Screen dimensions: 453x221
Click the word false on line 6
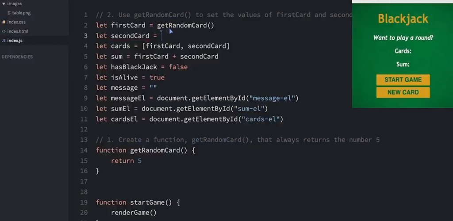click(178, 67)
